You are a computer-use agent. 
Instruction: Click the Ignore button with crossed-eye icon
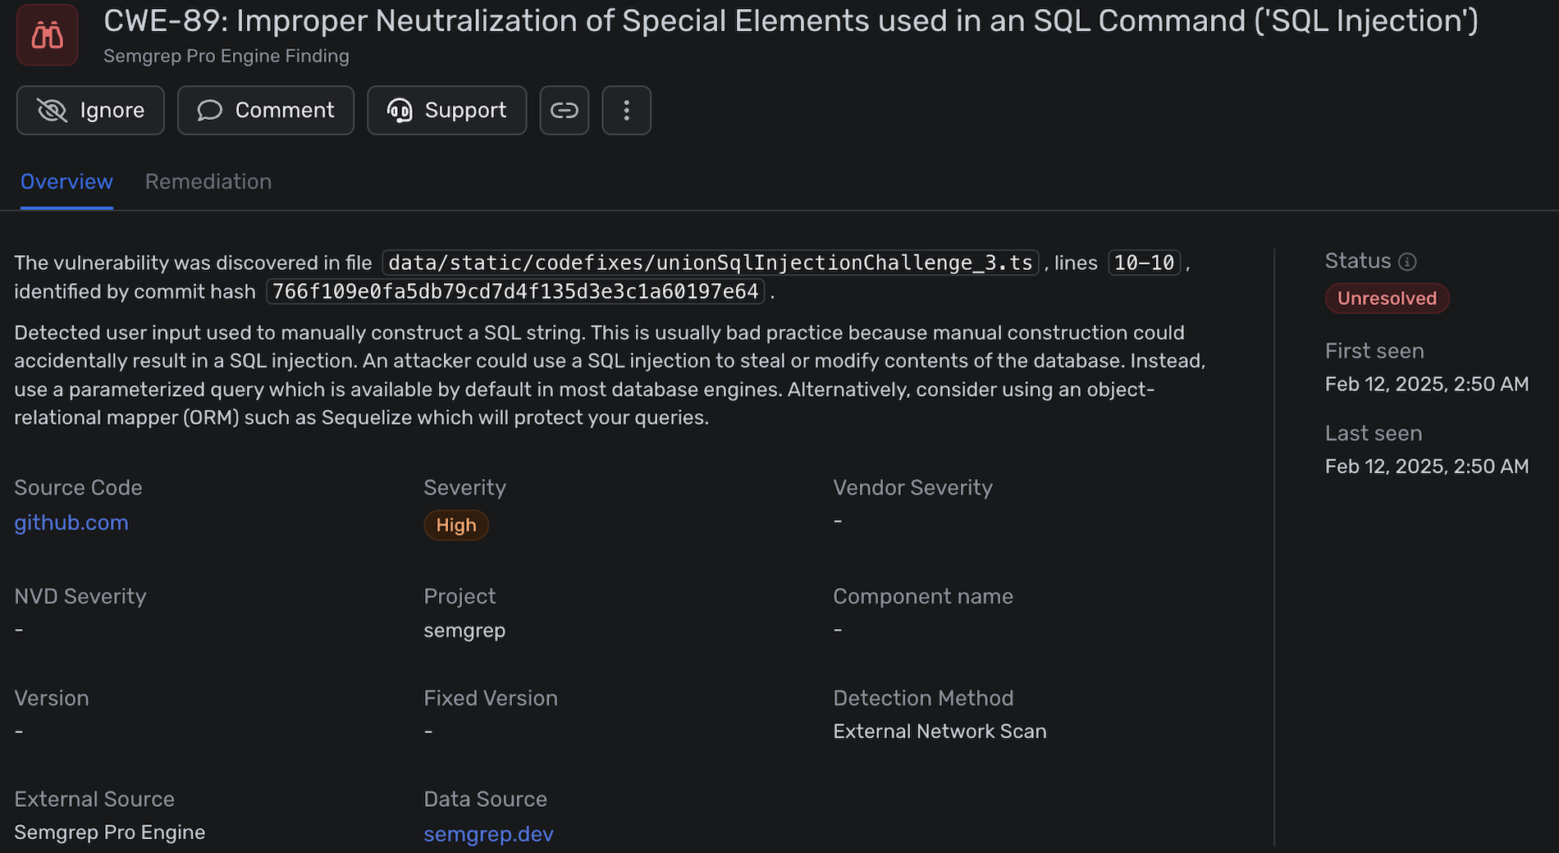[x=90, y=110]
